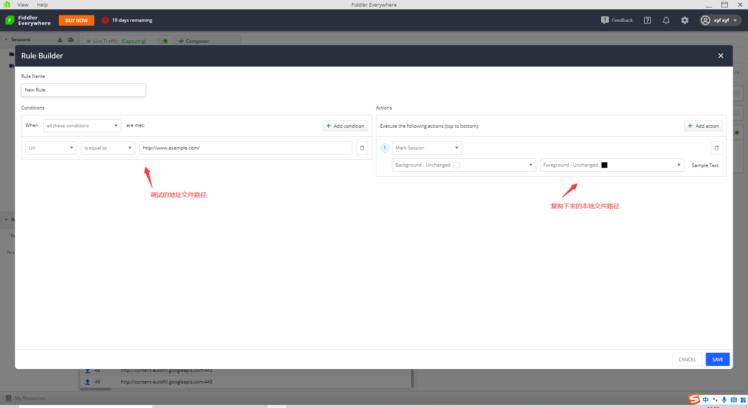Cancel the rule builder
This screenshot has height=408, width=748.
pyautogui.click(x=687, y=359)
